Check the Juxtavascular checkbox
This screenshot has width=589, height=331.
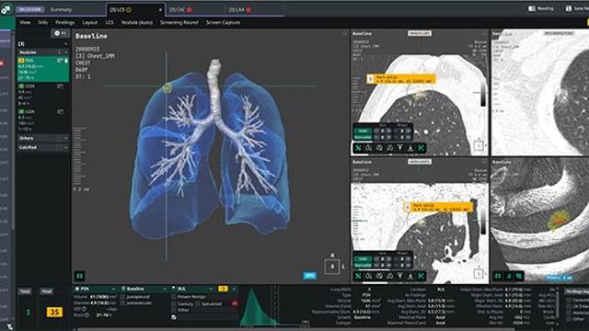[122, 303]
